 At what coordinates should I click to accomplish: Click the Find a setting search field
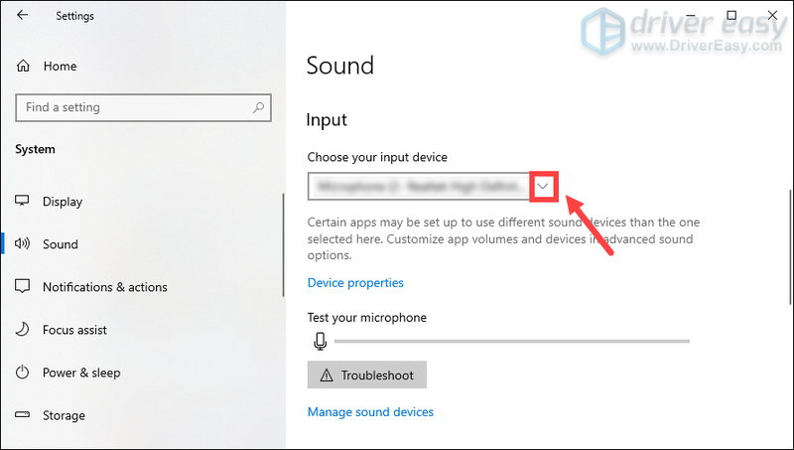[134, 107]
